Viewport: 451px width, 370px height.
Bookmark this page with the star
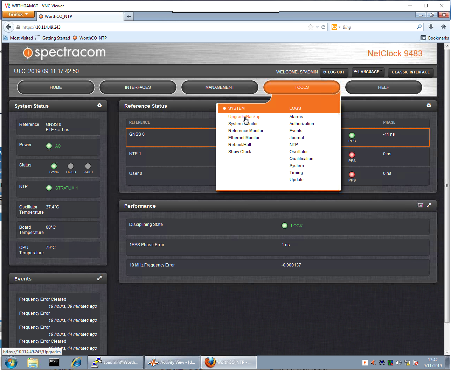click(310, 27)
